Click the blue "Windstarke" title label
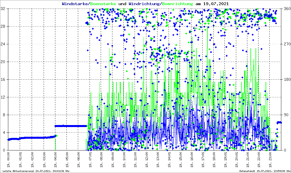The width and height of the screenshot is (291, 173). coord(75,4)
